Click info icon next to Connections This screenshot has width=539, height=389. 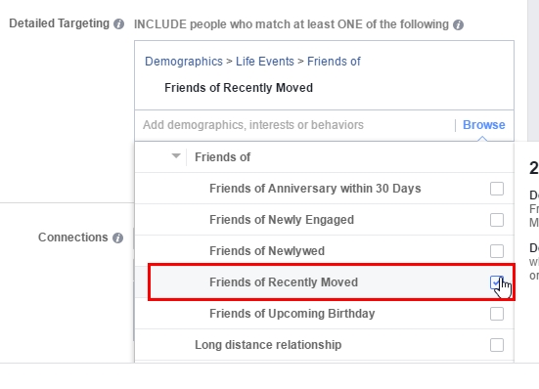pos(118,238)
